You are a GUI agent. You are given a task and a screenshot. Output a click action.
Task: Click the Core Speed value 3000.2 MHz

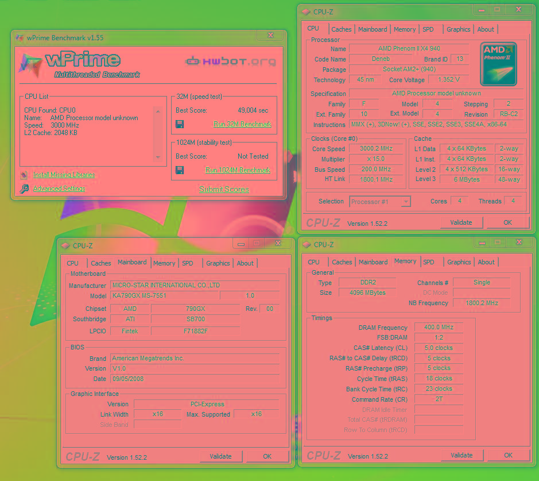tap(376, 149)
